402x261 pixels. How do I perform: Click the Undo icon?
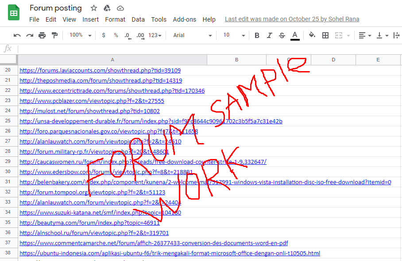pyautogui.click(x=18, y=35)
